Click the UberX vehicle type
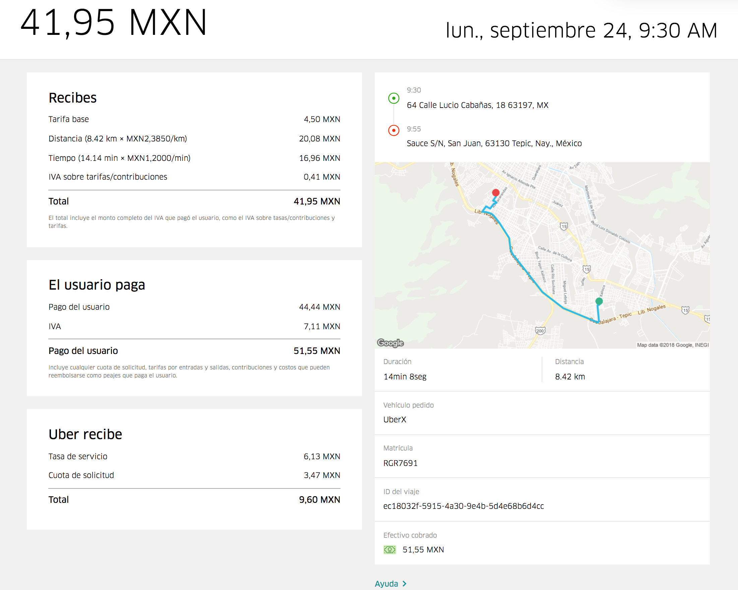The height and width of the screenshot is (590, 738). [394, 420]
